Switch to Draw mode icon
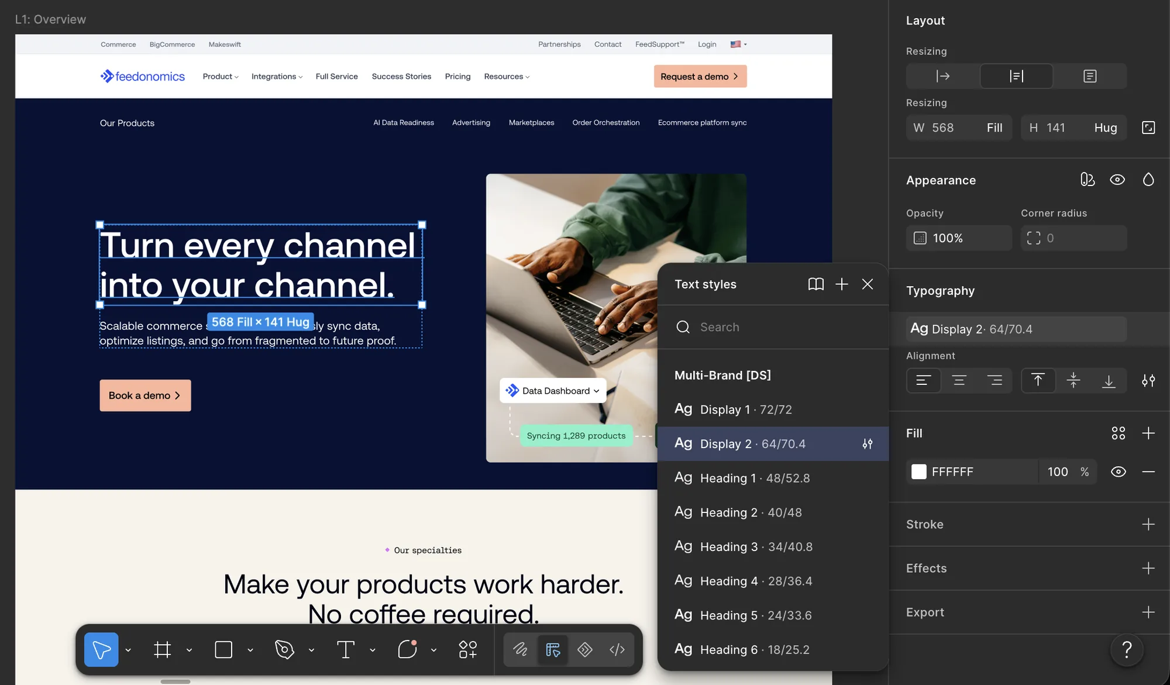 (520, 649)
